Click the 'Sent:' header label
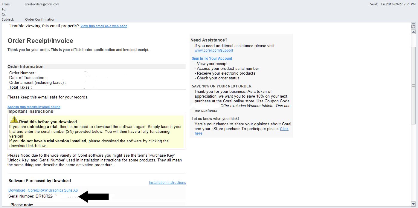The width and height of the screenshot is (418, 208). [374, 4]
